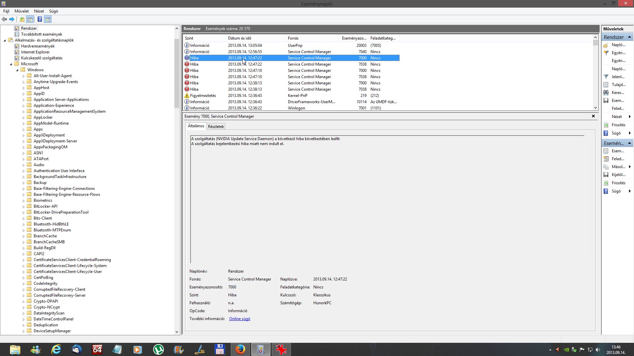Open the Művelet menu

click(x=21, y=11)
